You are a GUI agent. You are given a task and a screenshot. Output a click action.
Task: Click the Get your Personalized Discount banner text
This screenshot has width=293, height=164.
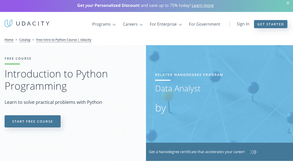point(108,5)
